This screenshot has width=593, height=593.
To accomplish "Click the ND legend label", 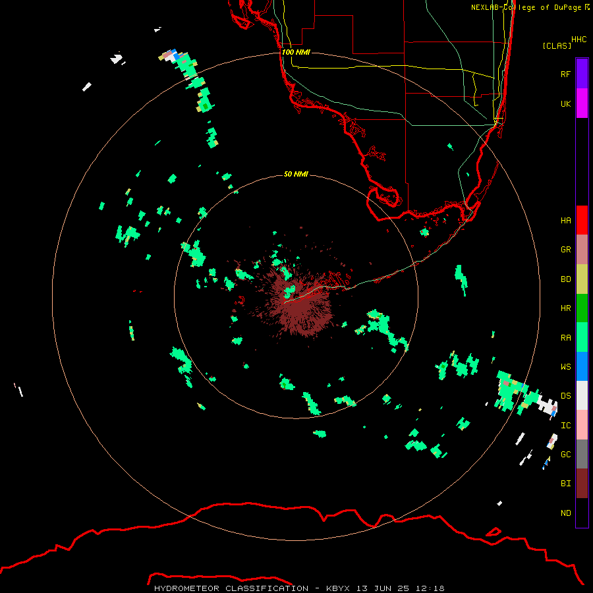I will coord(565,513).
